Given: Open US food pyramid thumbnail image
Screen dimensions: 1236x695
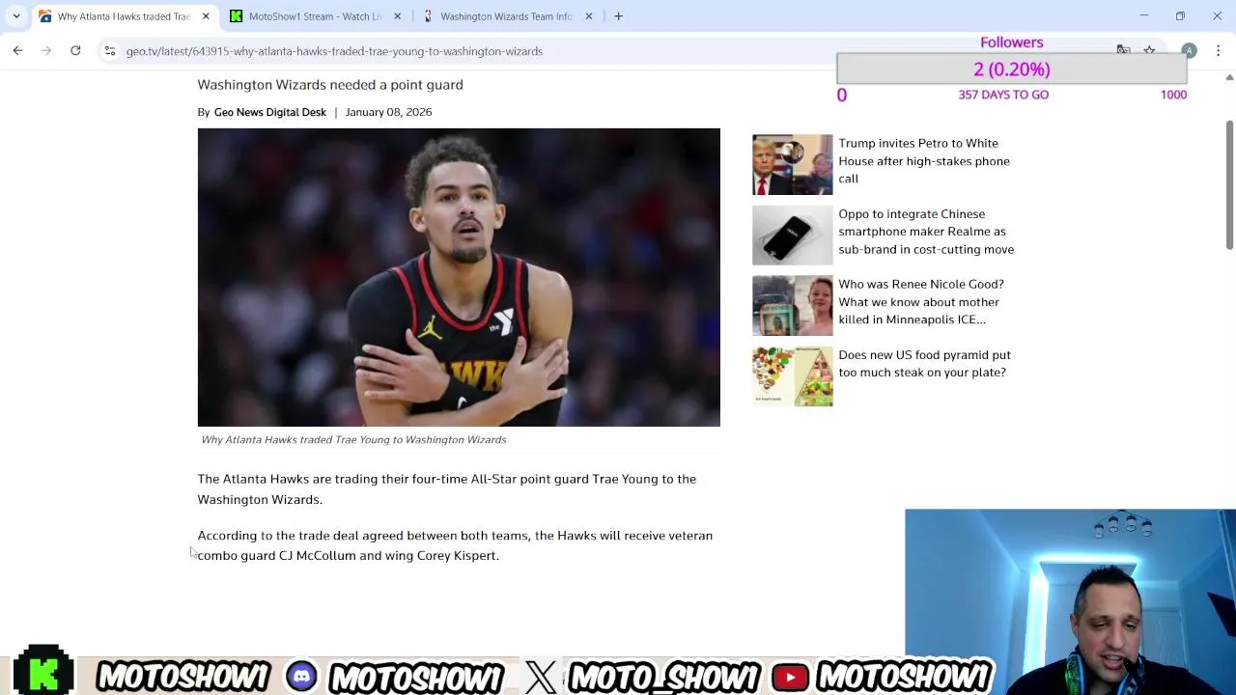Looking at the screenshot, I should pos(792,376).
